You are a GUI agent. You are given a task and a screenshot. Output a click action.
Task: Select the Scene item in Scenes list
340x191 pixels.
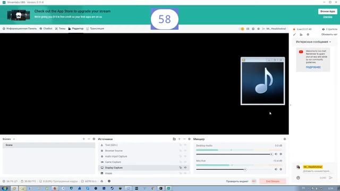49,145
